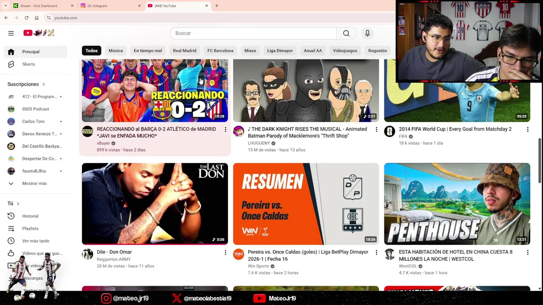This screenshot has height=305, width=543.
Task: Open Despertar De Co subscription
Action: (x=36, y=158)
